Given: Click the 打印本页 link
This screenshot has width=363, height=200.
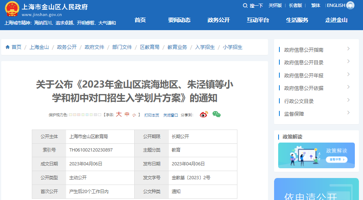Looking at the screenshot, I should (152, 115).
